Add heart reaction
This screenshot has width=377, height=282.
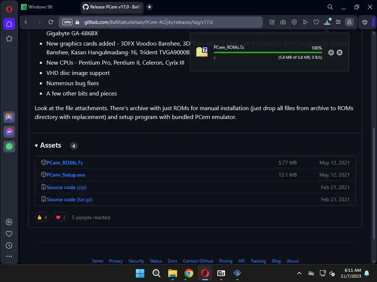click(61, 217)
